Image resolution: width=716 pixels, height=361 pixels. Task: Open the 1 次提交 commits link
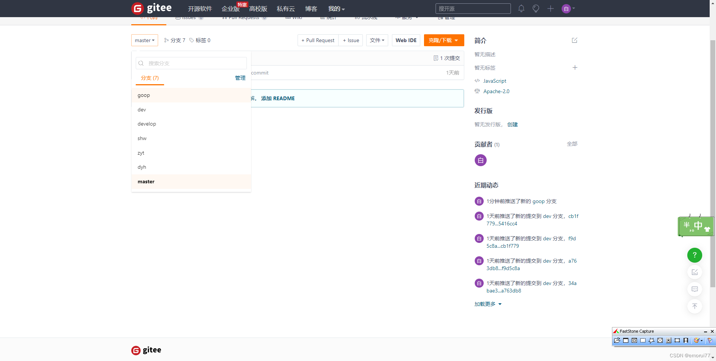(447, 58)
